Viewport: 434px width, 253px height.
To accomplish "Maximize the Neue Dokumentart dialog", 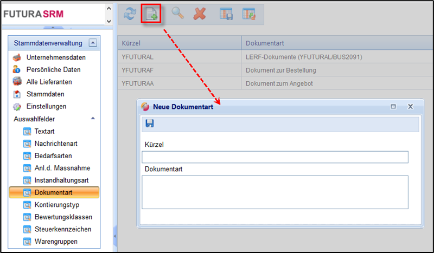I will [393, 107].
